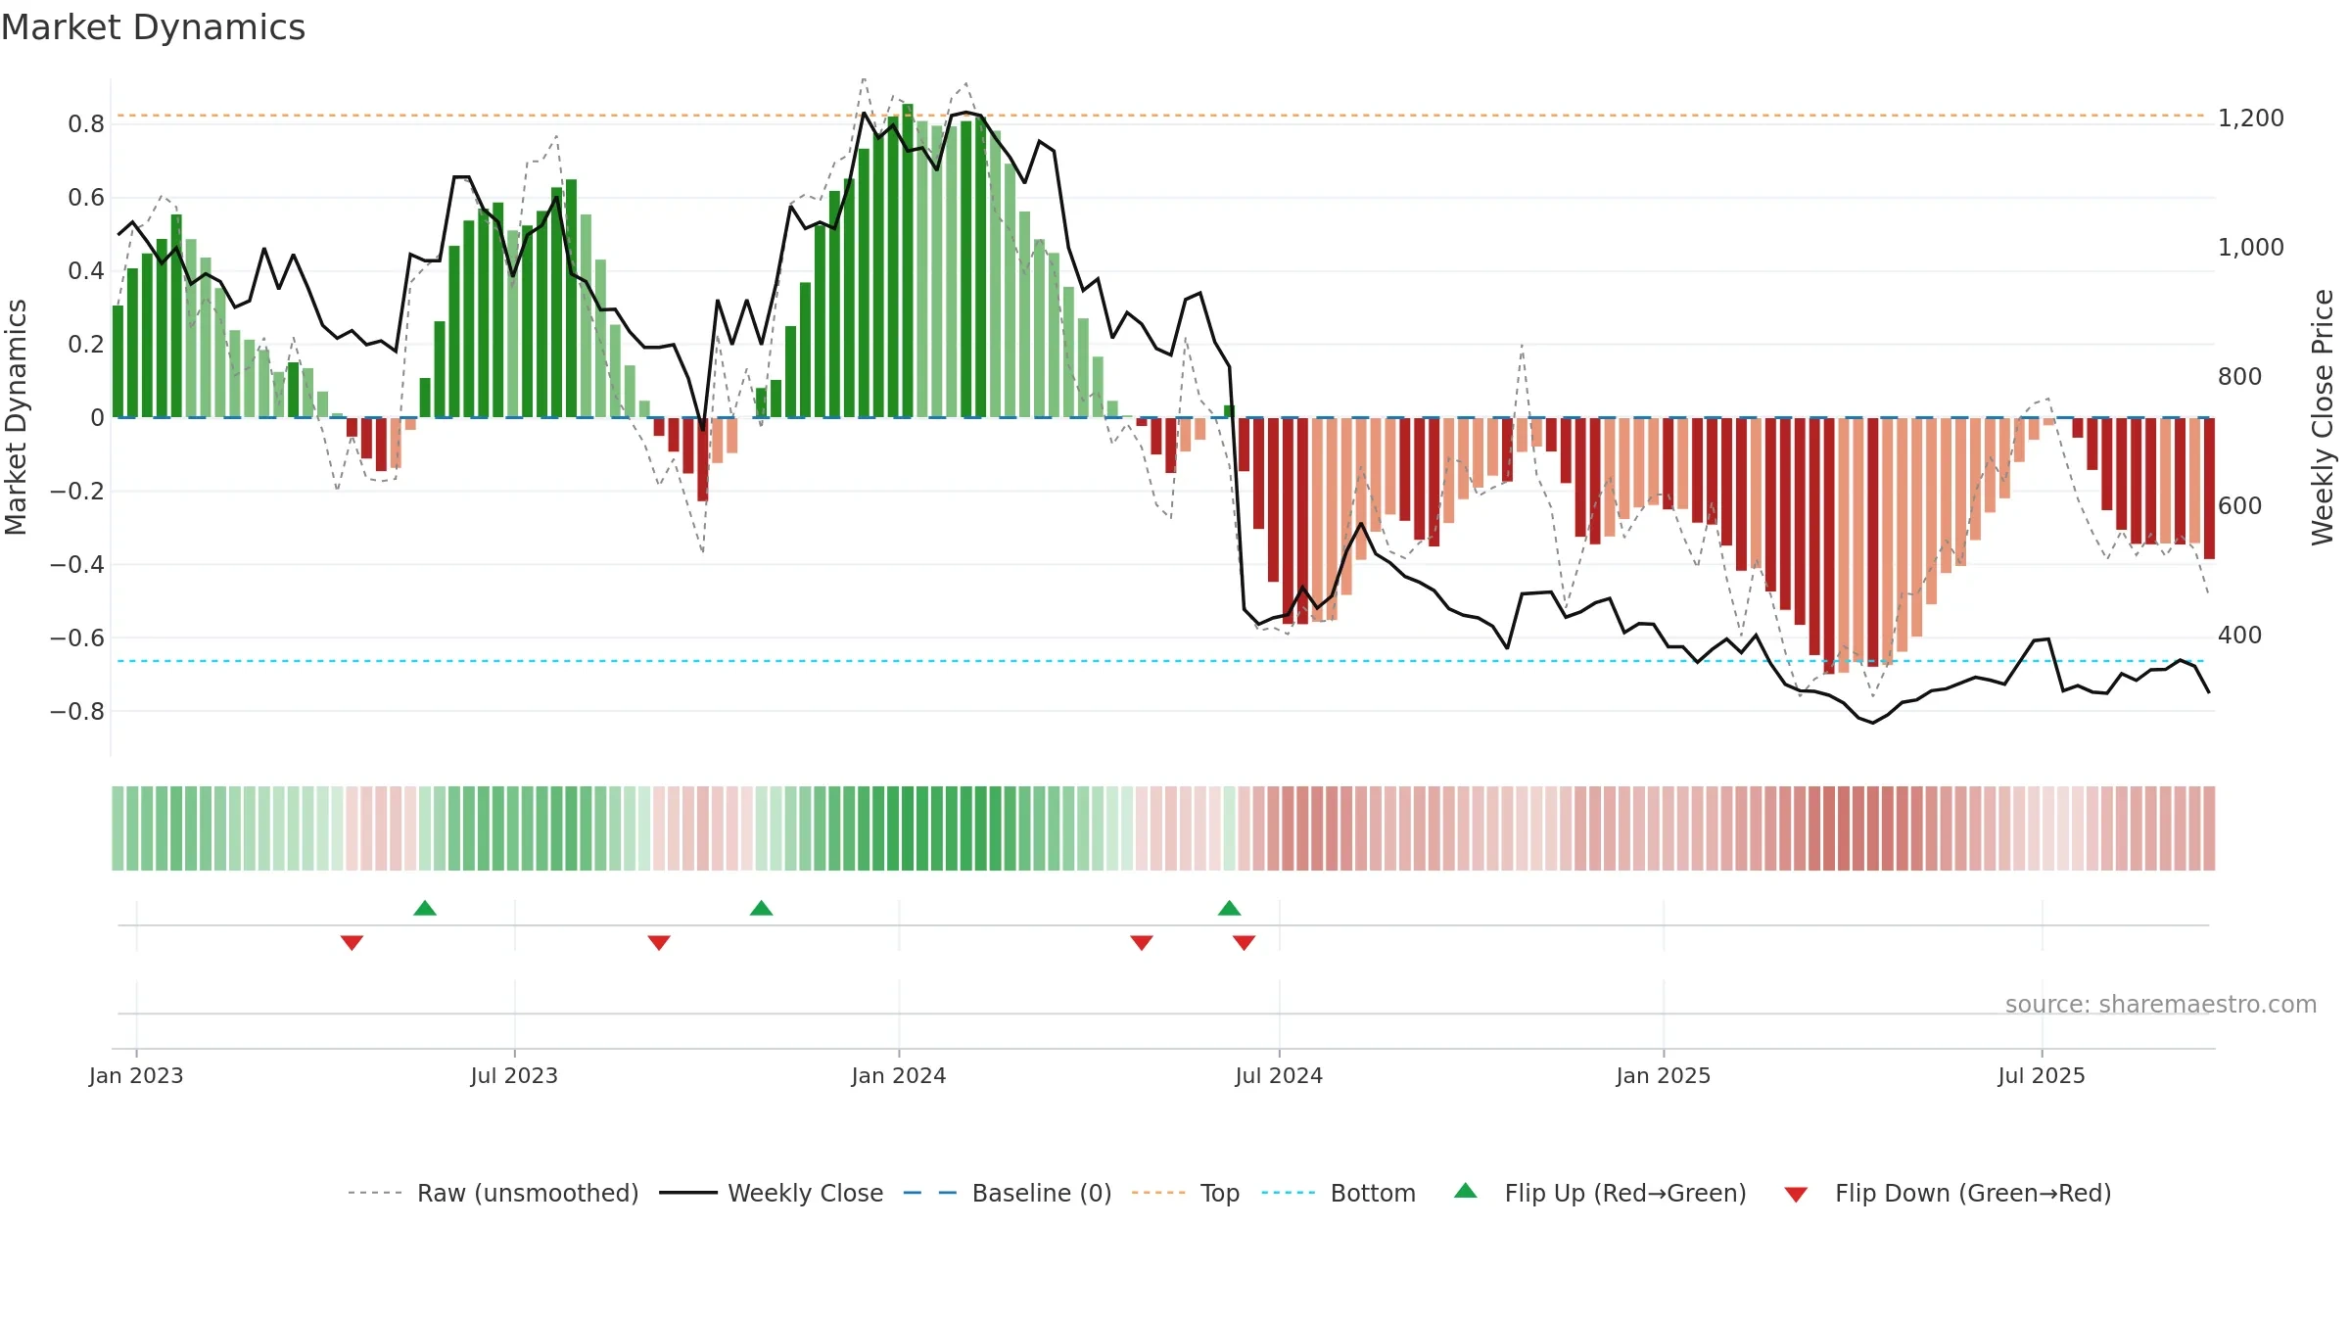
Task: Click the 0.2 left axis label
Action: tap(86, 344)
